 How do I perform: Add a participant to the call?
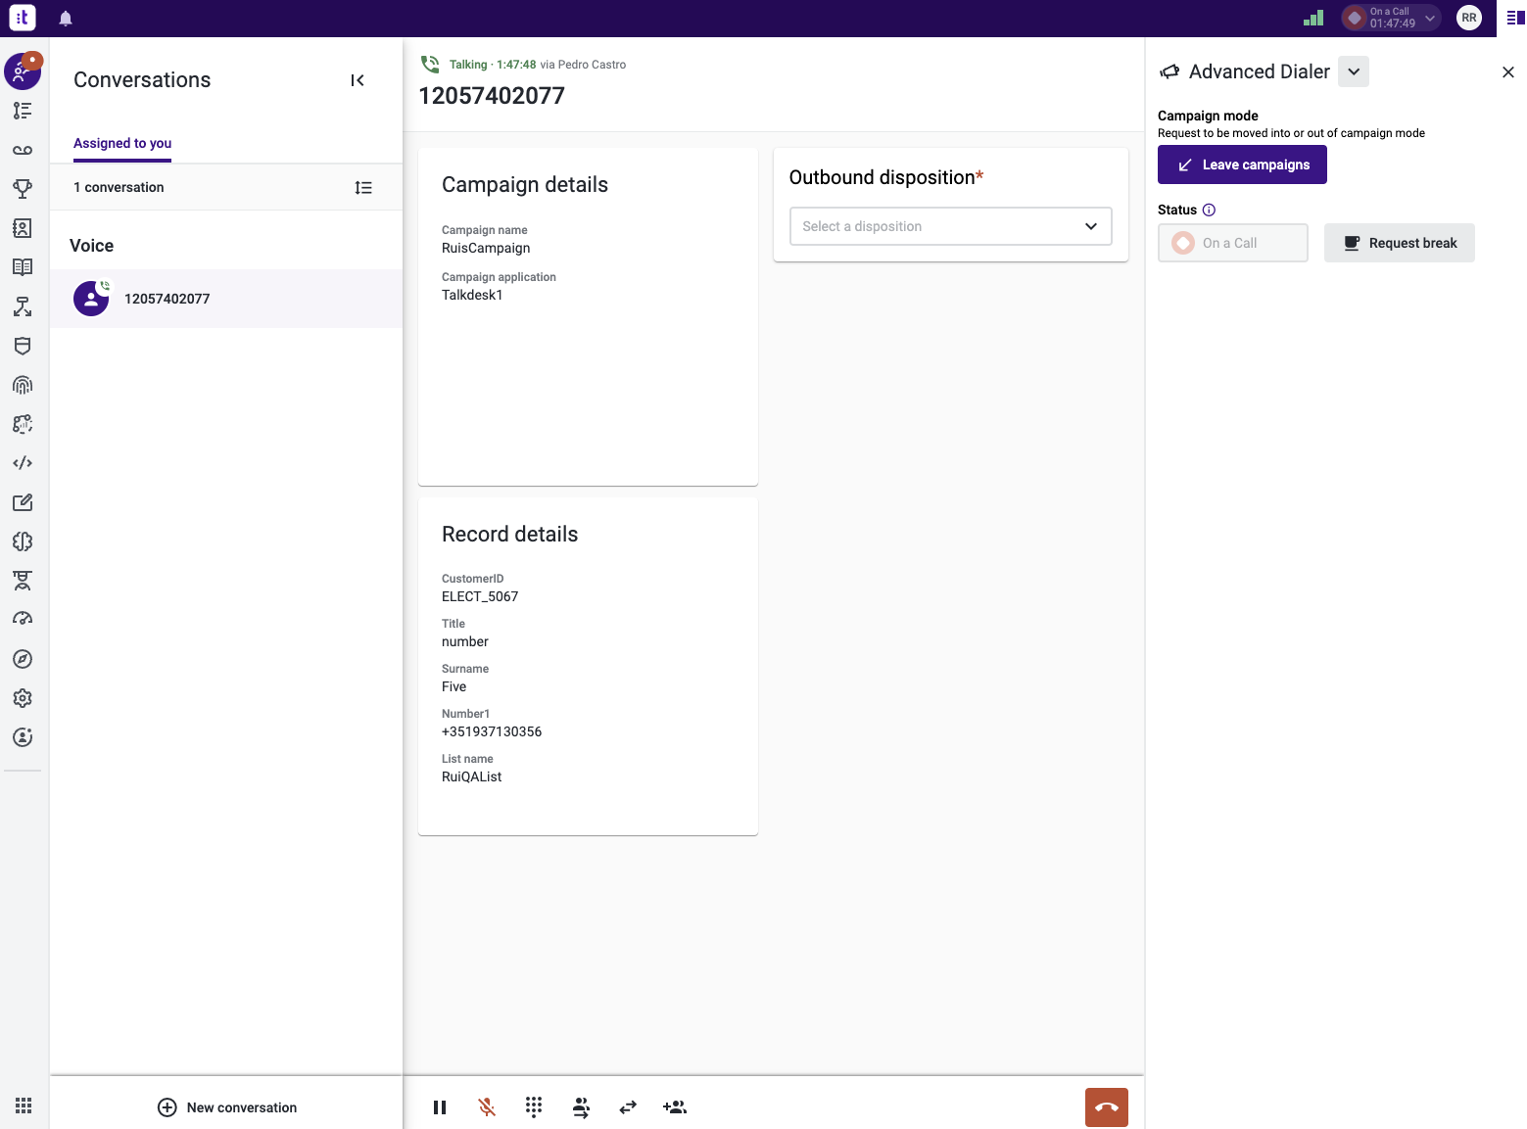675,1107
